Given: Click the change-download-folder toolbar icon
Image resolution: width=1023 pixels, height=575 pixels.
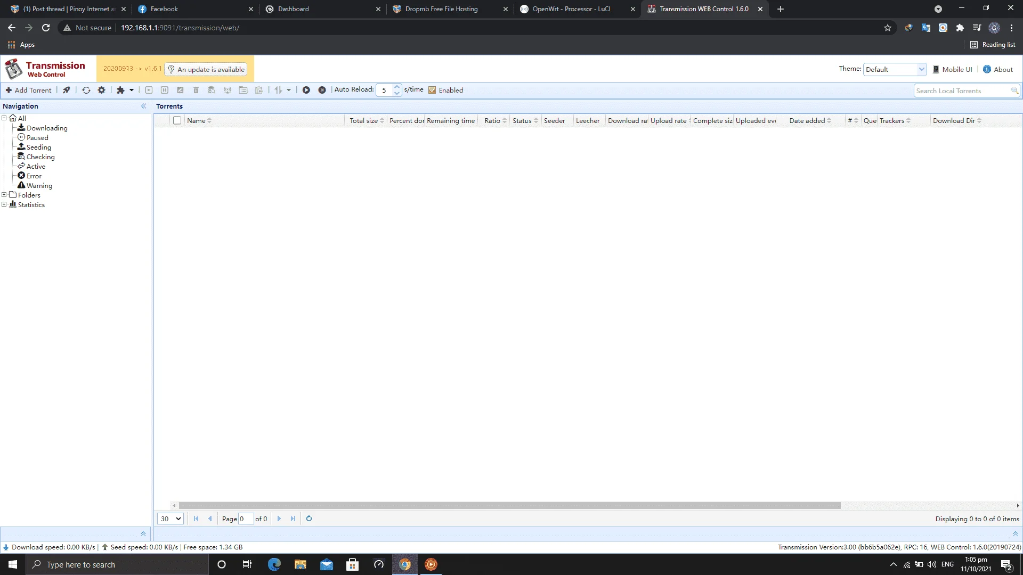Looking at the screenshot, I should (x=243, y=90).
